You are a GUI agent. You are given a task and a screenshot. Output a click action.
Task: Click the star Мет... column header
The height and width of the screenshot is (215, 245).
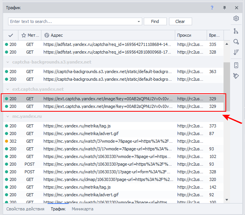[30, 36]
